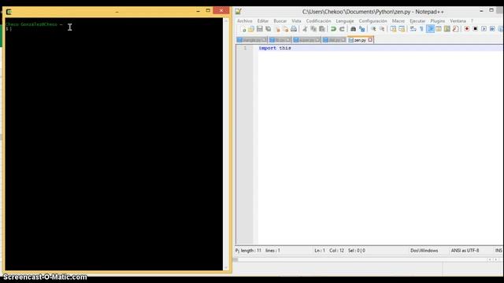This screenshot has height=283, width=504.
Task: Select the zen.py tab
Action: pos(360,40)
